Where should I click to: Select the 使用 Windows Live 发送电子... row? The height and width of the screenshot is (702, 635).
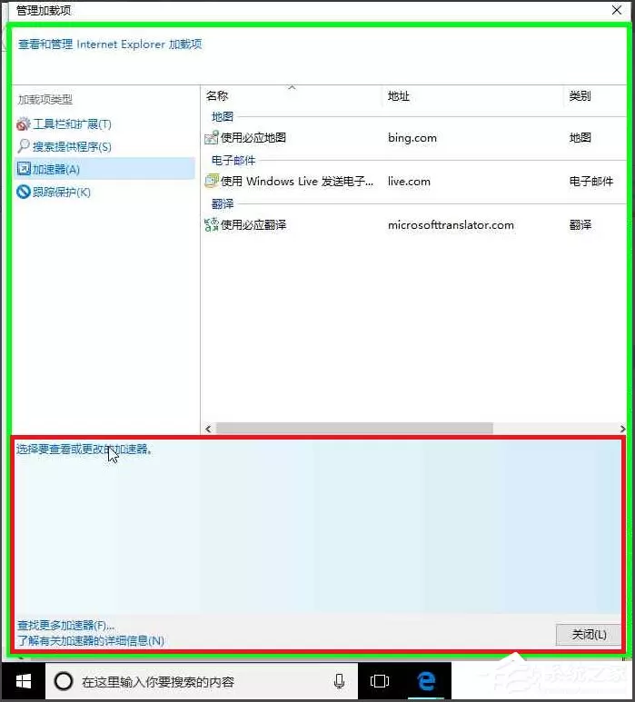[413, 181]
